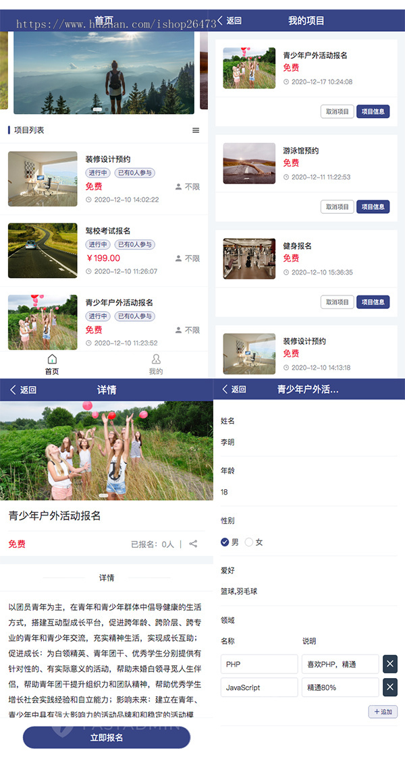The image size is (405, 757).
Task: Click 装修设计预约 thumbnail in 我的项目
Action: coord(249,354)
